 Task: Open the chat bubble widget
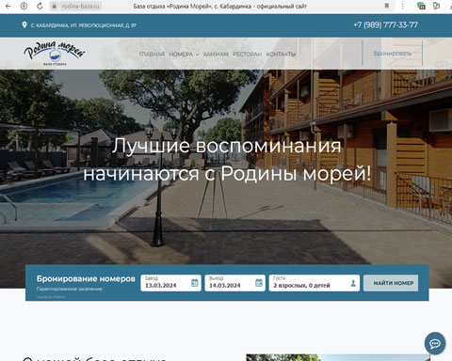coord(435,344)
